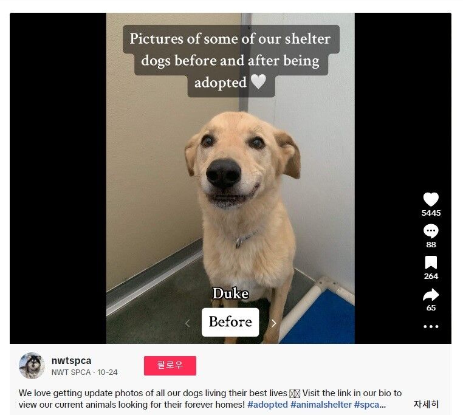Open the #animalshelter hashtag
This screenshot has width=463, height=415.
(321, 404)
